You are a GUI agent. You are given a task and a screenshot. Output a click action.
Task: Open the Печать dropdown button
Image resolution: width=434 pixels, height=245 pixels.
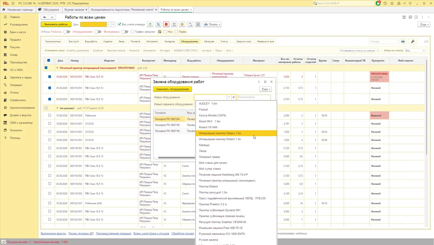(x=212, y=24)
